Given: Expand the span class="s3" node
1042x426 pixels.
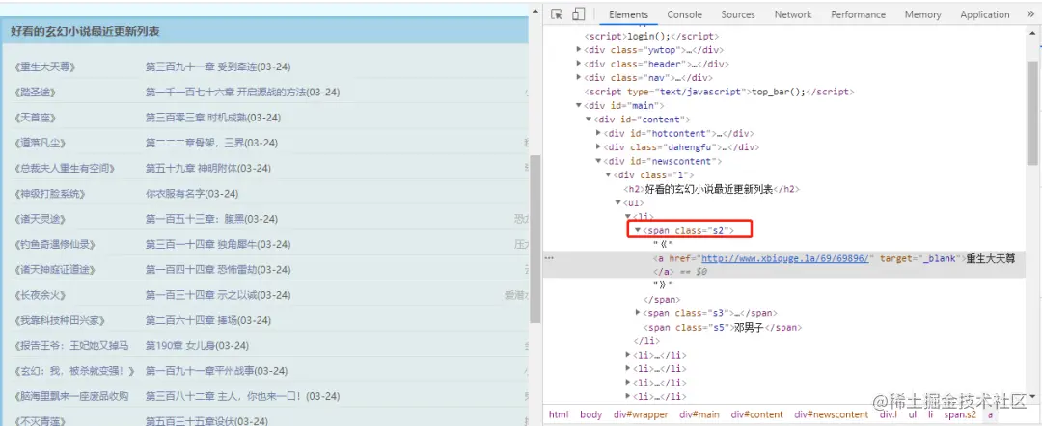Looking at the screenshot, I should click(638, 312).
